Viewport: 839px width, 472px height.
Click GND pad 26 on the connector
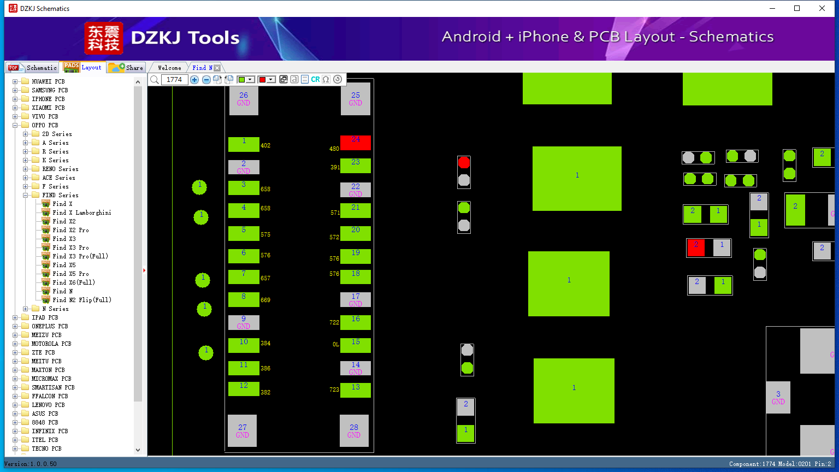pyautogui.click(x=244, y=99)
